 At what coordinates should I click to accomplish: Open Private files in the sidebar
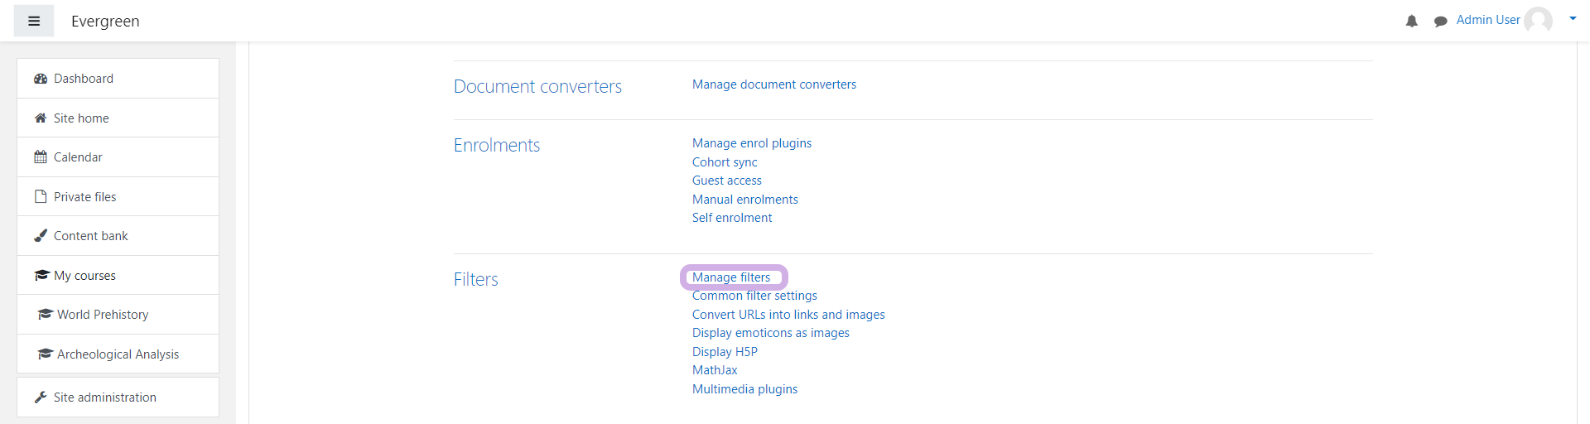84,197
